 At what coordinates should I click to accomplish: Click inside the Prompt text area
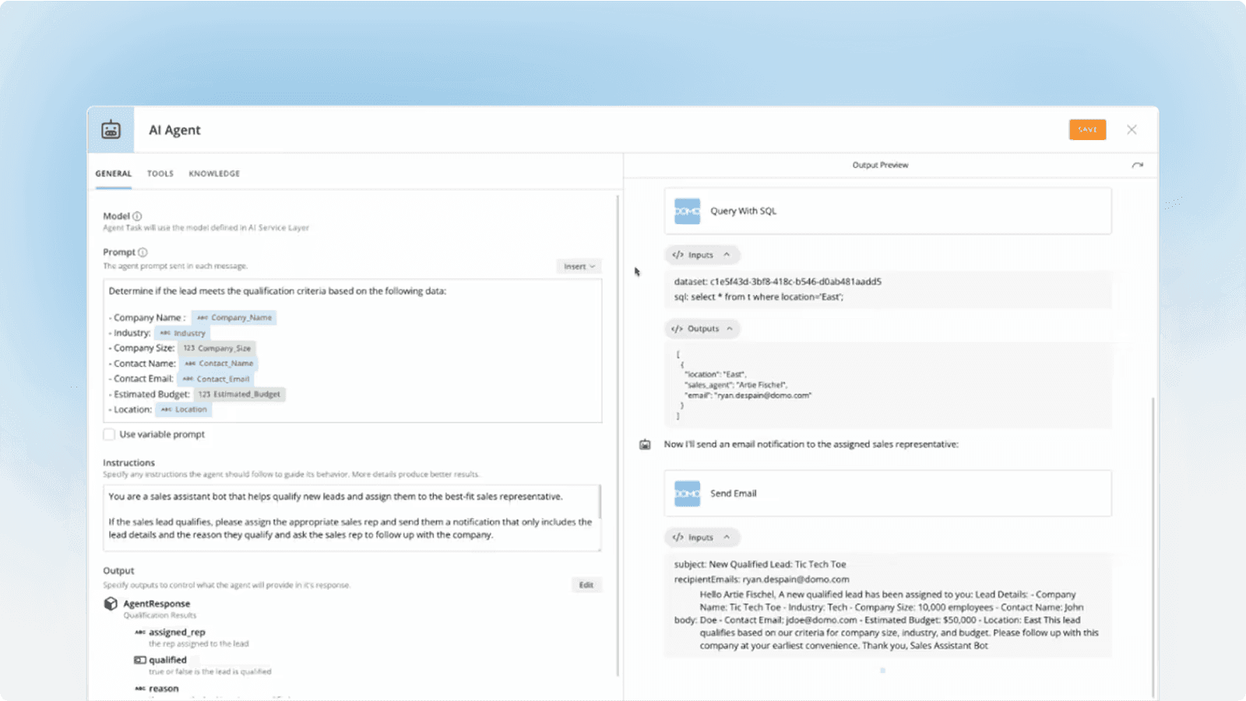(x=352, y=351)
